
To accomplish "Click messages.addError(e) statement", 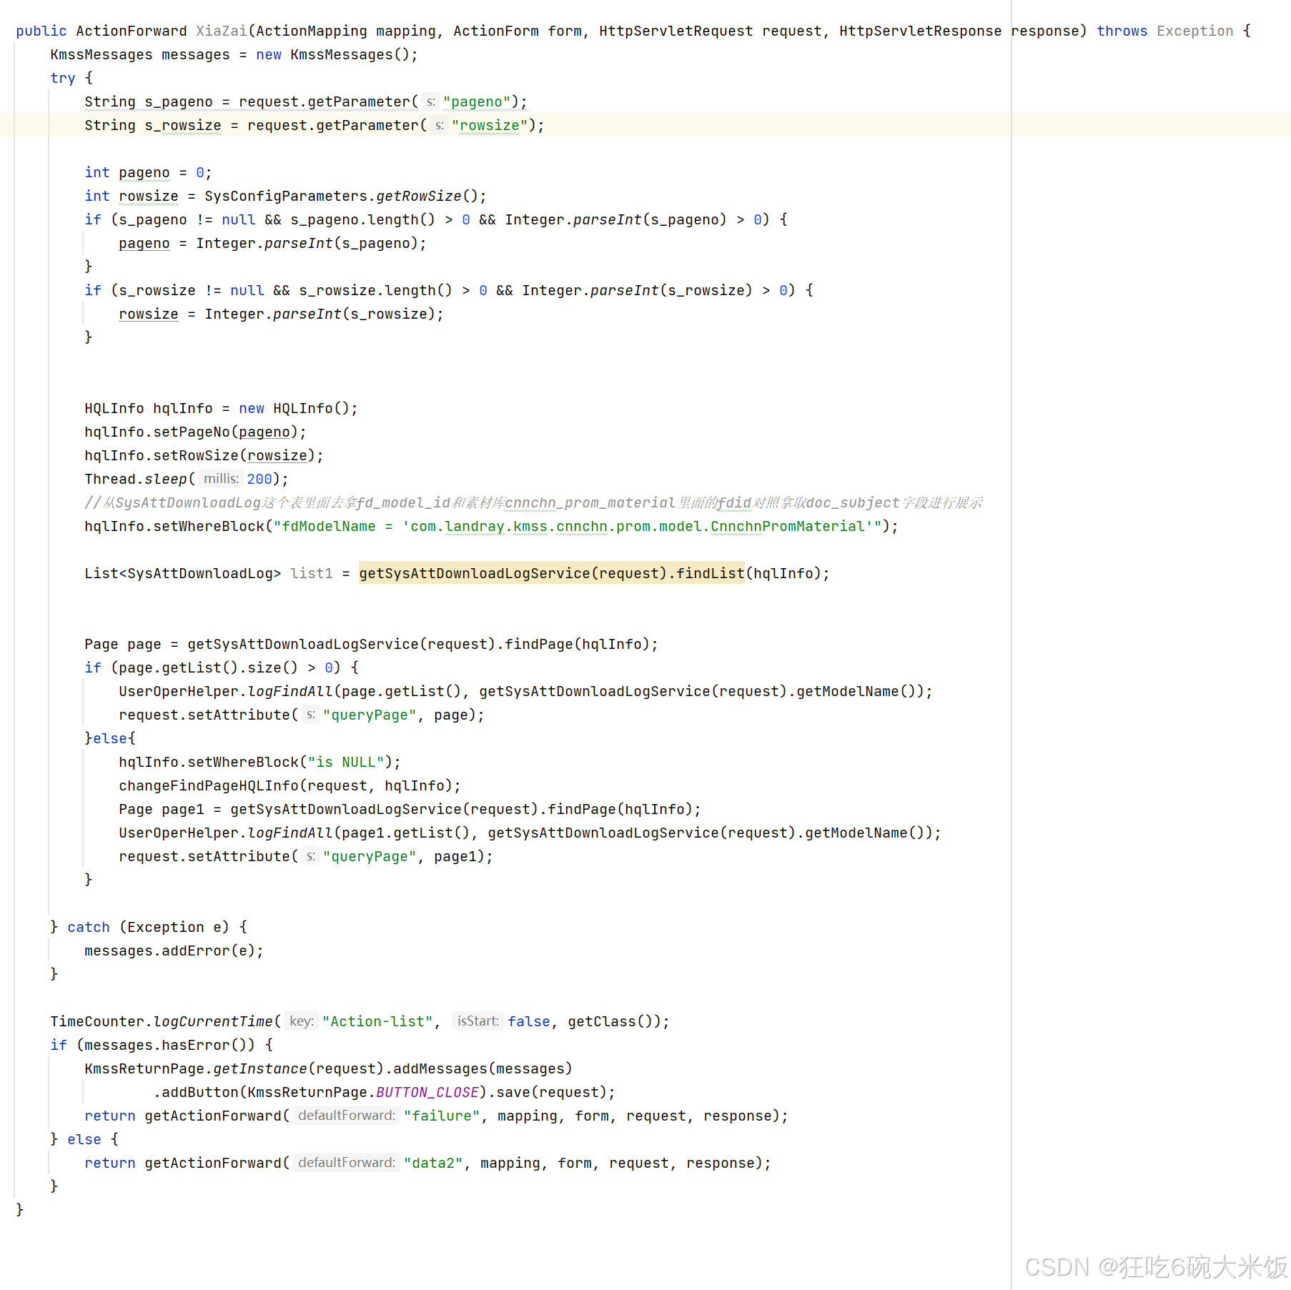I will click(x=174, y=951).
